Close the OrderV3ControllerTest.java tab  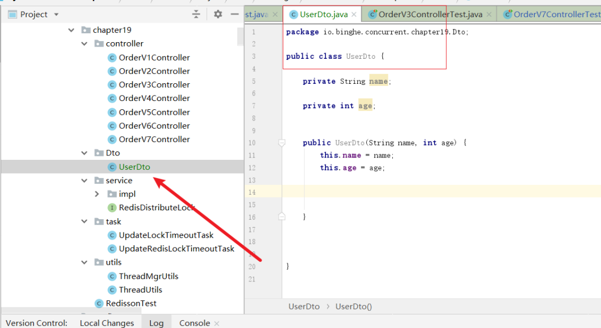point(489,14)
